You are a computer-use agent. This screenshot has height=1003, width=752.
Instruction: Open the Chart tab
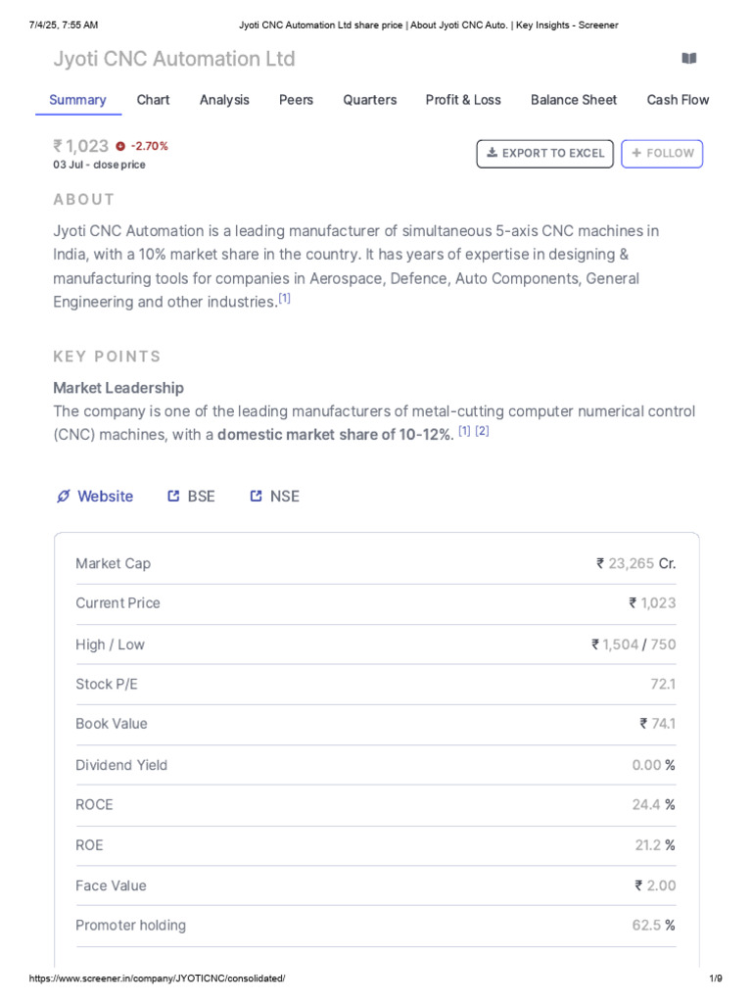click(x=153, y=100)
